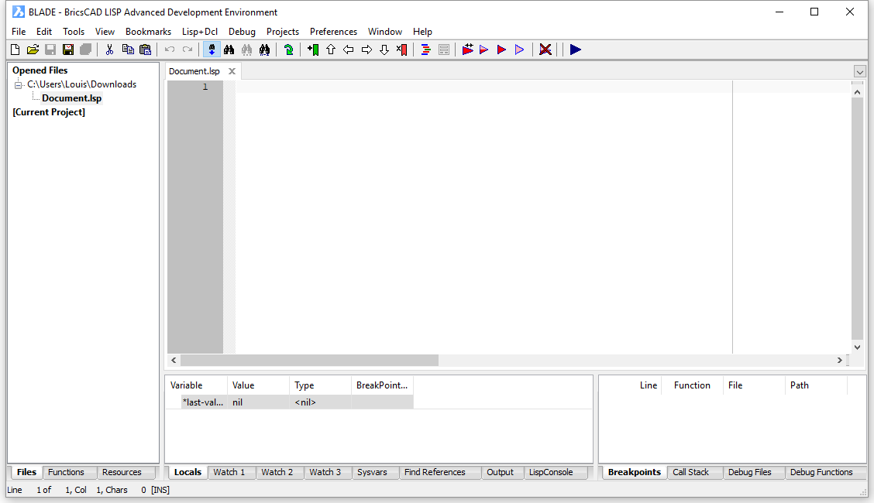
Task: Click the red-blue outlined play triangle
Action: pyautogui.click(x=483, y=50)
